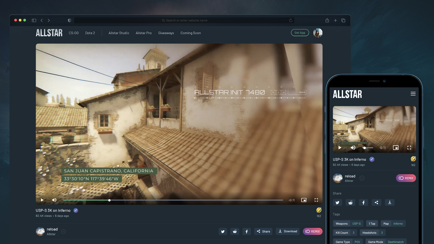Image resolution: width=434 pixels, height=244 pixels.
Task: Play the desktop video
Action: 42,200
